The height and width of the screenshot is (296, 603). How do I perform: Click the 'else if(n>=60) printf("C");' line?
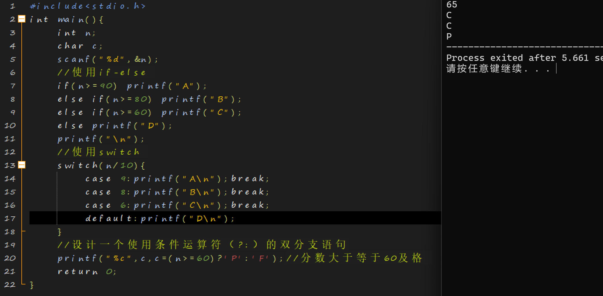[x=149, y=113]
